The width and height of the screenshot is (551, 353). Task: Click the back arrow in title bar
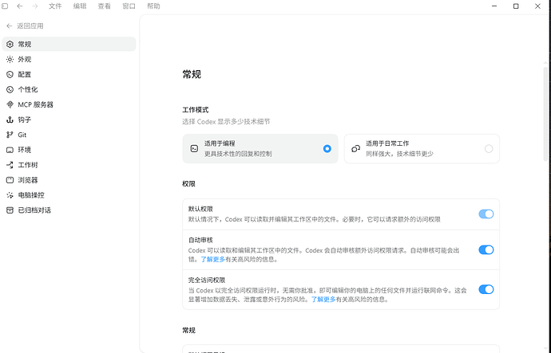[x=20, y=6]
